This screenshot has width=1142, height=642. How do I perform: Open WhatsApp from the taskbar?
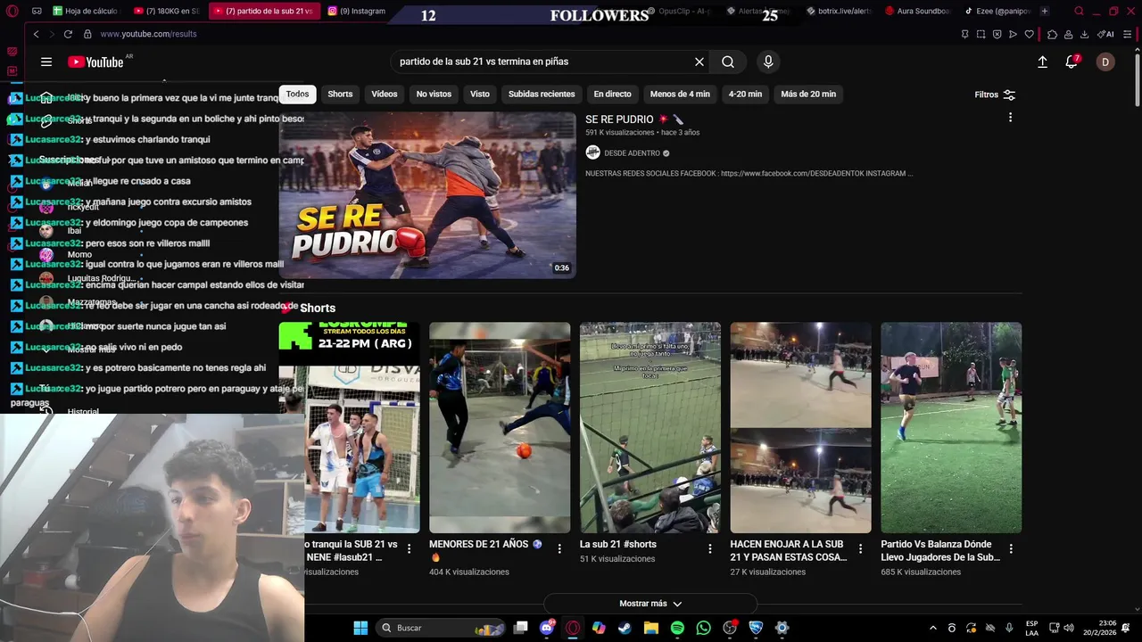[703, 628]
